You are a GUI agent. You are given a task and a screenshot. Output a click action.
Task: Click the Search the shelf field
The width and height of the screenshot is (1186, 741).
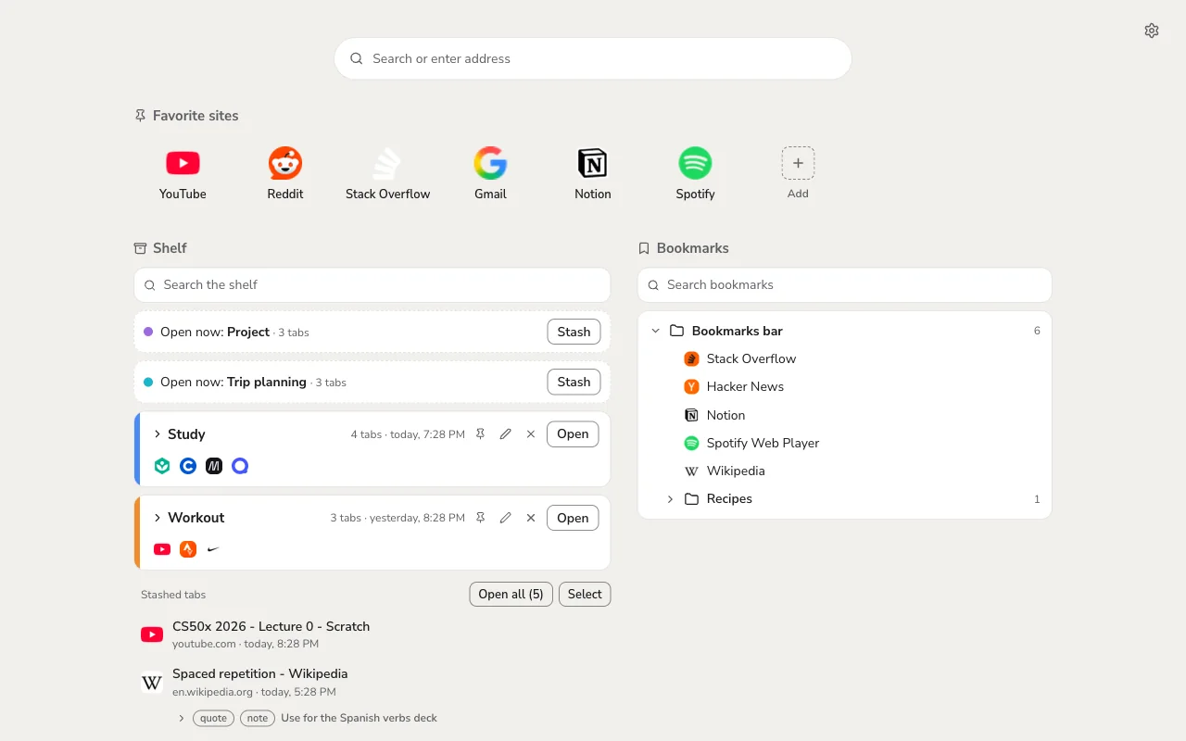tap(372, 284)
